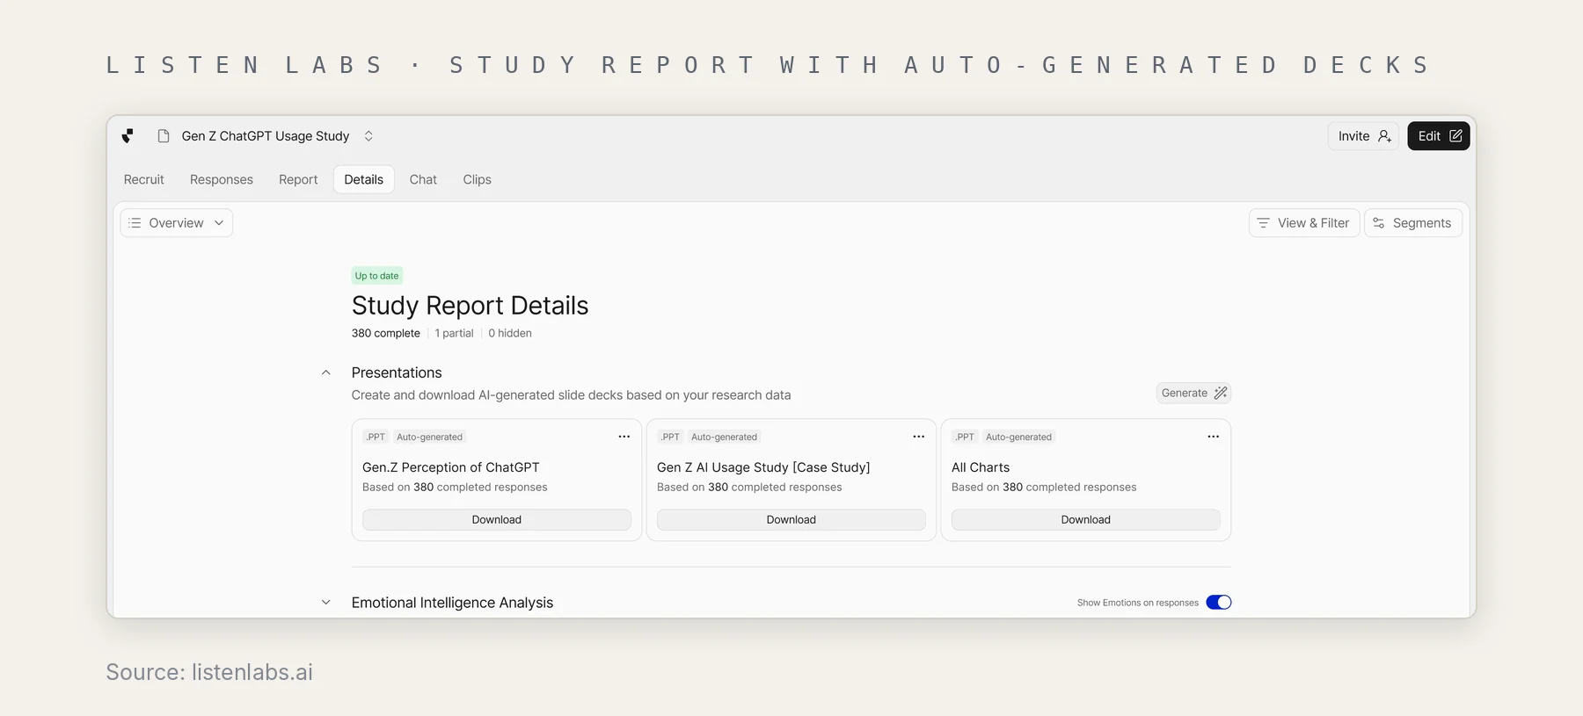Open more options for All Charts deck

1214,437
